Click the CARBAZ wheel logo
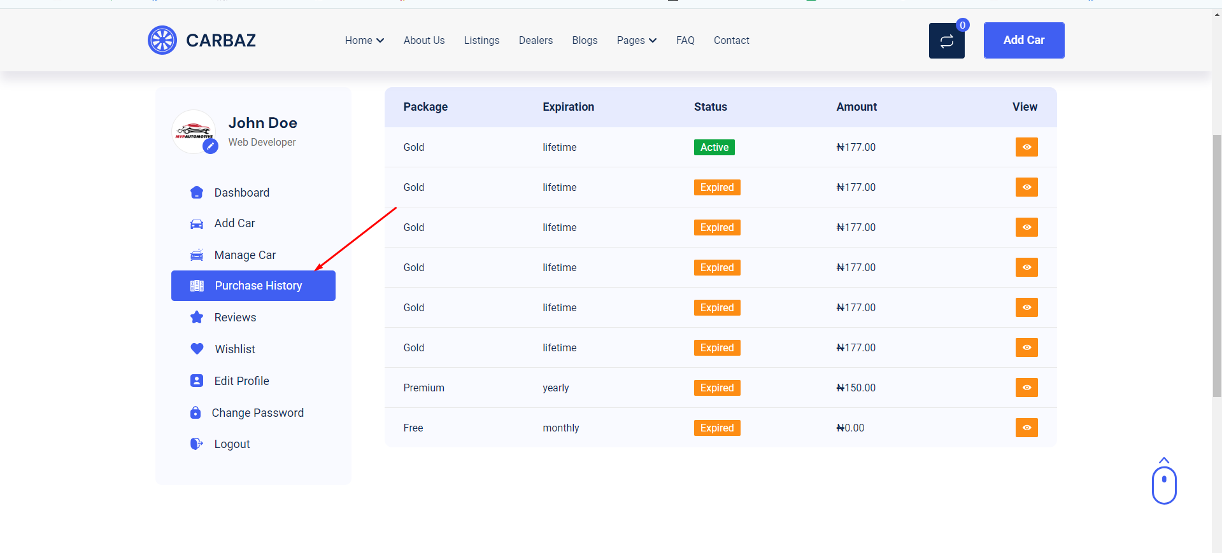This screenshot has width=1222, height=553. pos(162,40)
